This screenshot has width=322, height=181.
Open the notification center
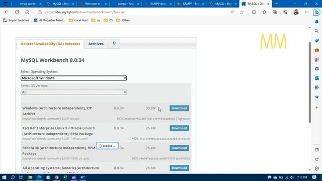(314, 177)
